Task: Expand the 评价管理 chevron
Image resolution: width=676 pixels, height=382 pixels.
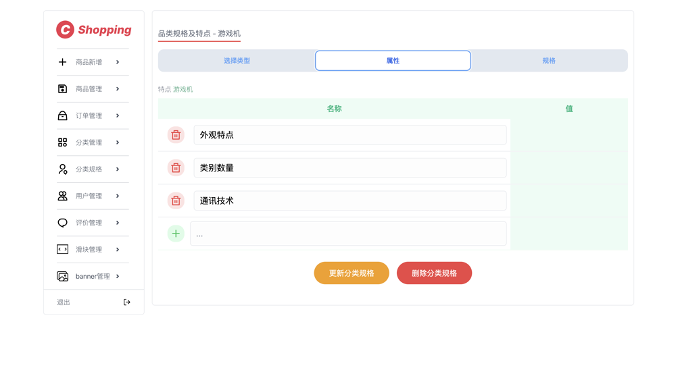Action: [118, 223]
